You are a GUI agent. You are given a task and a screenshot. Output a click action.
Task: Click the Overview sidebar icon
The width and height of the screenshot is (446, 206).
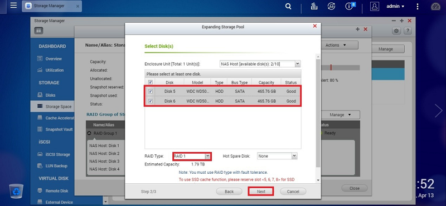[40, 59]
